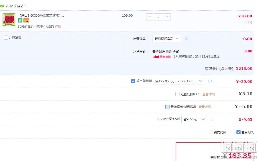Open 查看详情 for Tmall supermarket card
The image size is (259, 161).
point(205,107)
